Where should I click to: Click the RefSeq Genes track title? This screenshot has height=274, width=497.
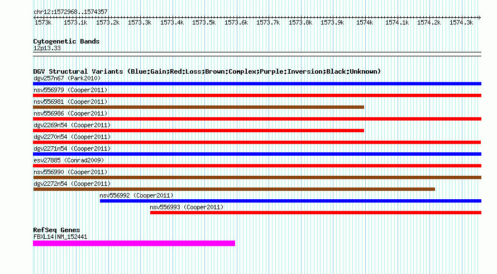tap(56, 230)
